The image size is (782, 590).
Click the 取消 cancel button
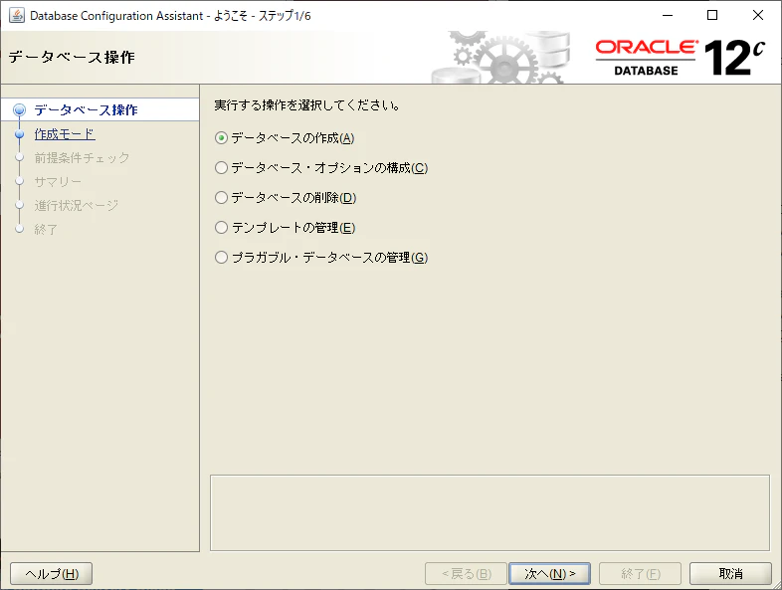pyautogui.click(x=730, y=573)
